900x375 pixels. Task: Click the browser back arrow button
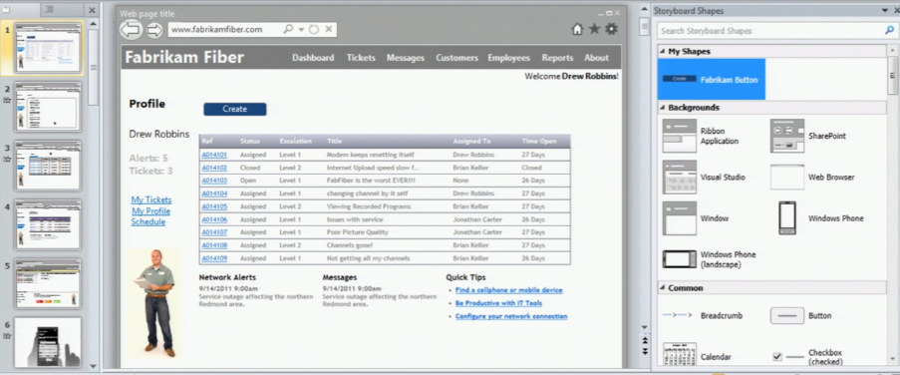point(131,29)
